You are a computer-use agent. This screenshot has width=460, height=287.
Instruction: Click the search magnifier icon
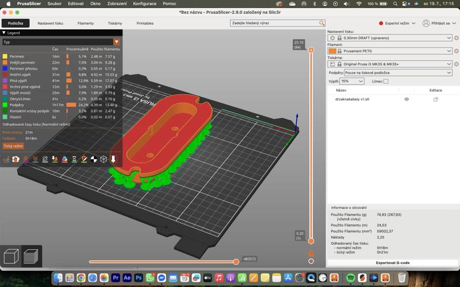321,23
